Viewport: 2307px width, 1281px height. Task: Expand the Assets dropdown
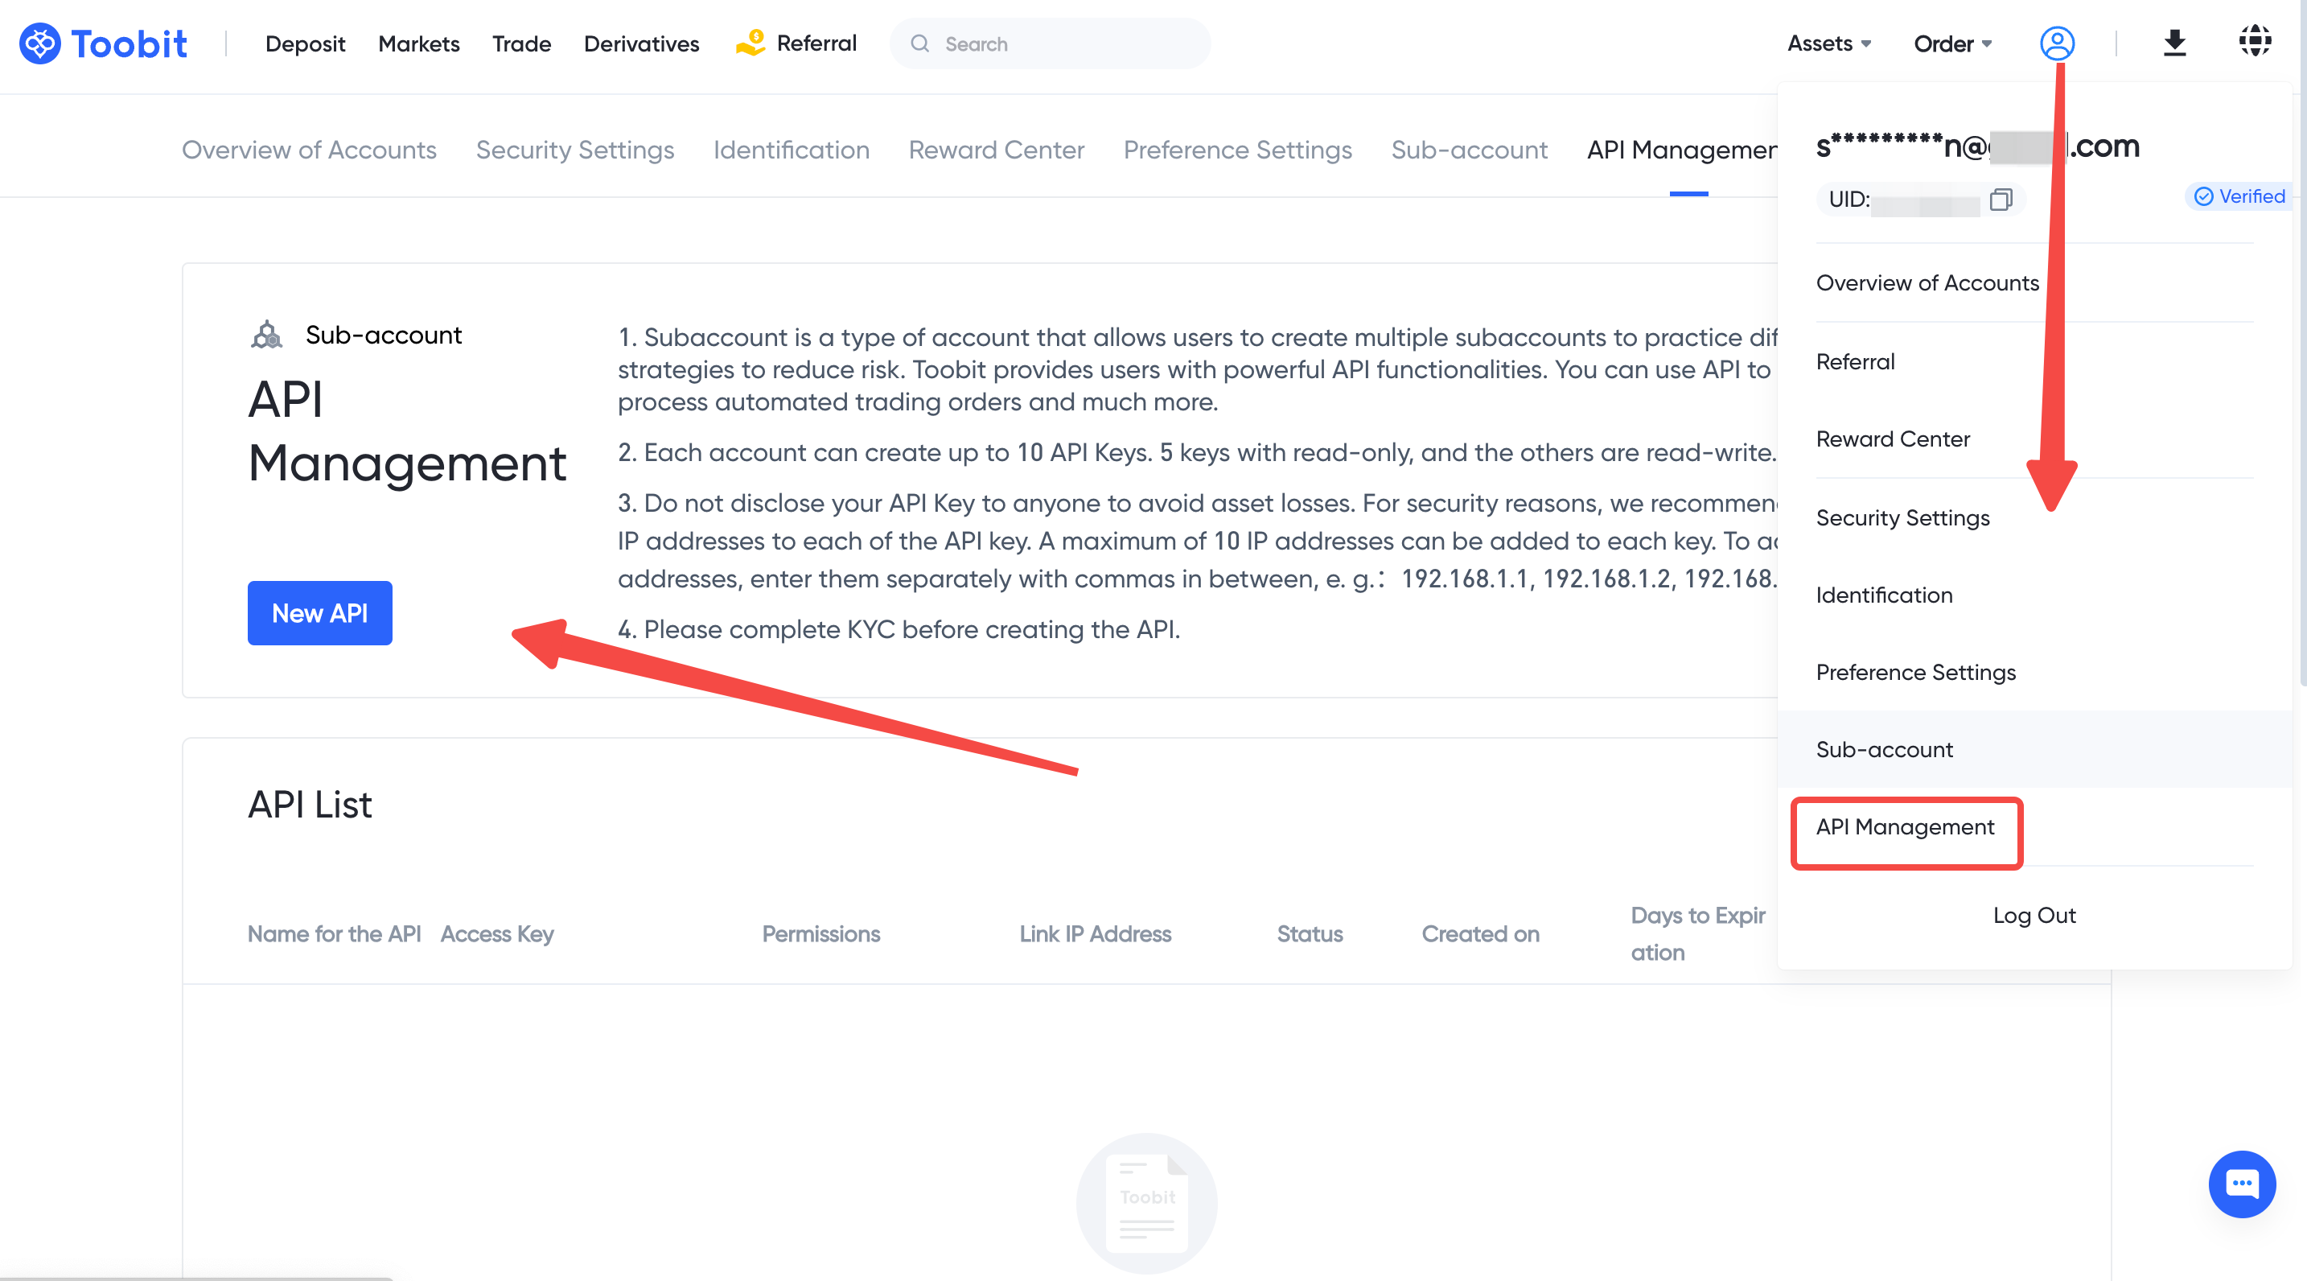[x=1828, y=43]
